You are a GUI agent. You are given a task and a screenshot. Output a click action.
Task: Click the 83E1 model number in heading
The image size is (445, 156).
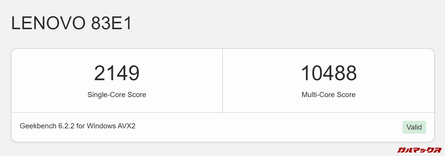(x=111, y=24)
